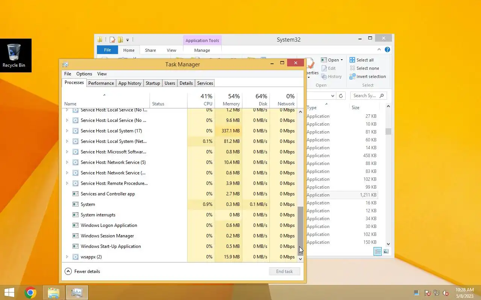Click the Task Manager scrollbar down arrow
This screenshot has width=481, height=300.
[300, 259]
